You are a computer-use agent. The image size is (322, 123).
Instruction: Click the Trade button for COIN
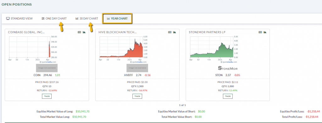click(47, 96)
